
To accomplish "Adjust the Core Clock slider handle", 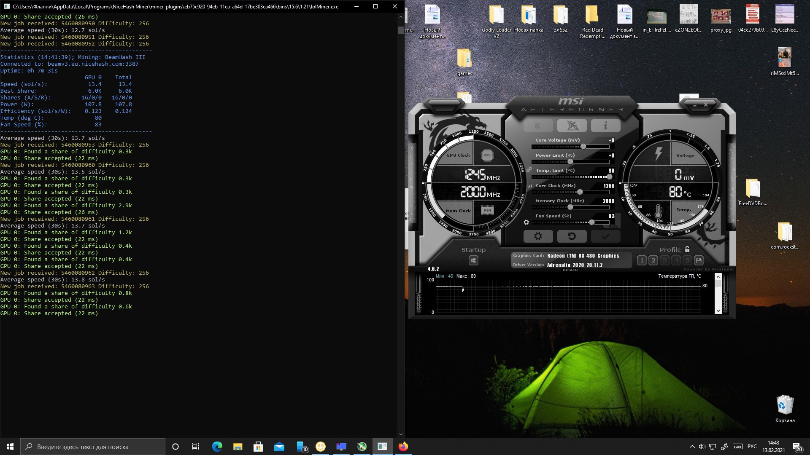I will point(580,192).
